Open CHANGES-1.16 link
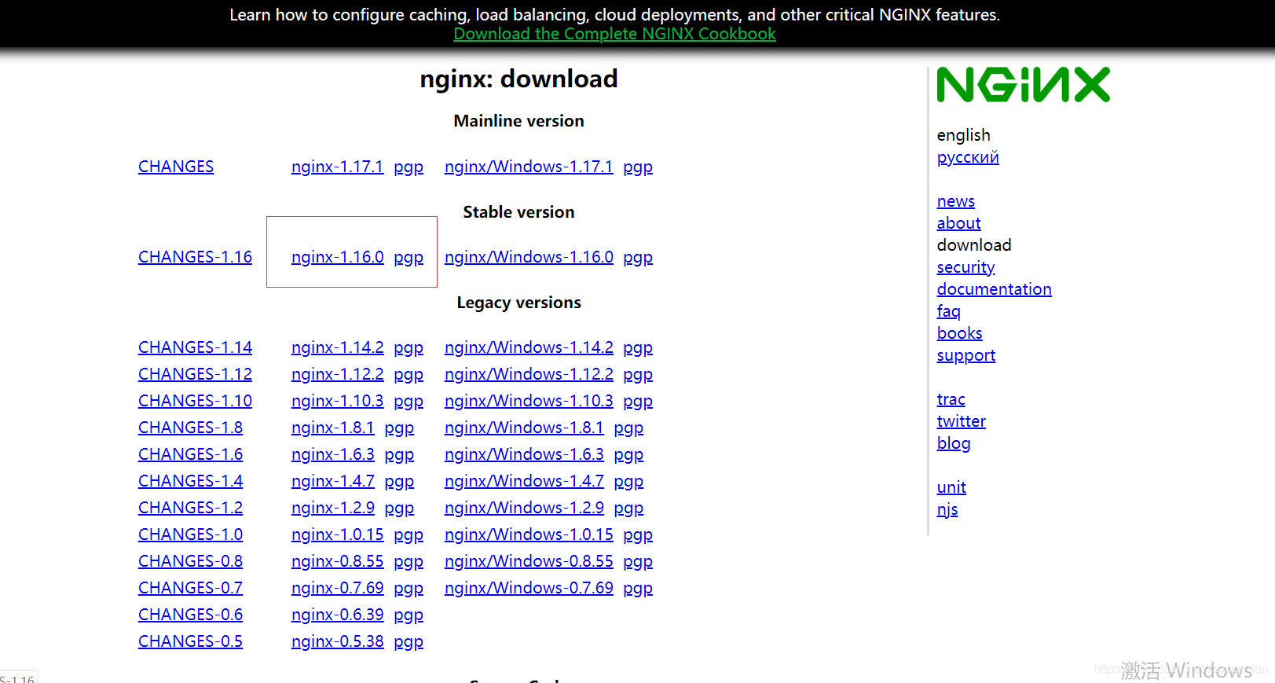This screenshot has width=1275, height=683. [x=196, y=257]
